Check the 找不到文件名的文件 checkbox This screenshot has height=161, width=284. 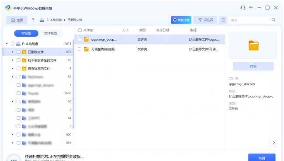coord(18,60)
